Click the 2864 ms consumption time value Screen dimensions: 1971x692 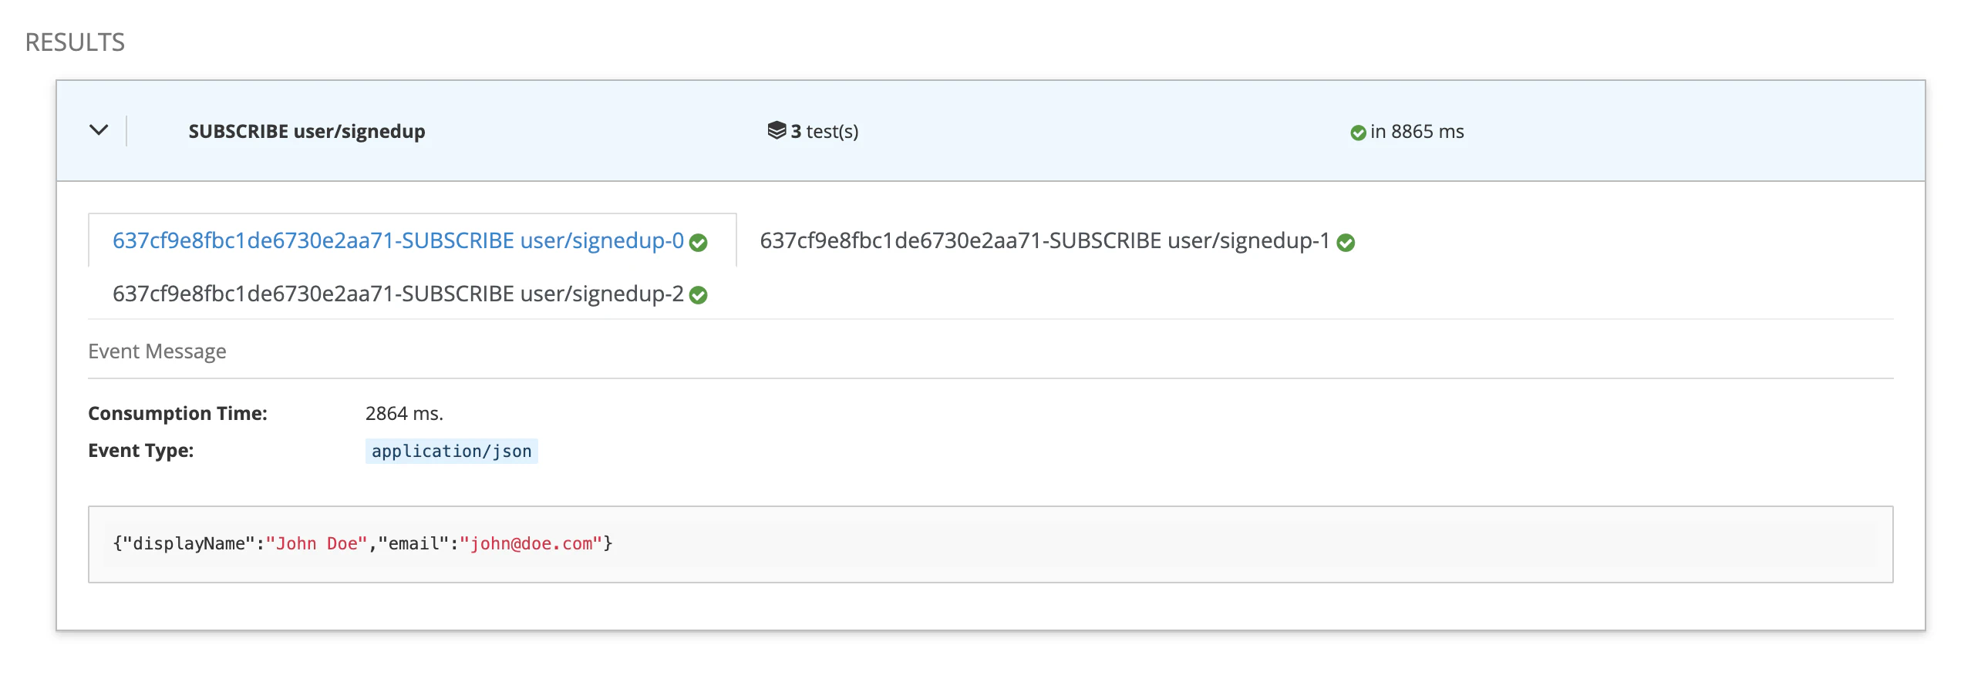(x=404, y=414)
